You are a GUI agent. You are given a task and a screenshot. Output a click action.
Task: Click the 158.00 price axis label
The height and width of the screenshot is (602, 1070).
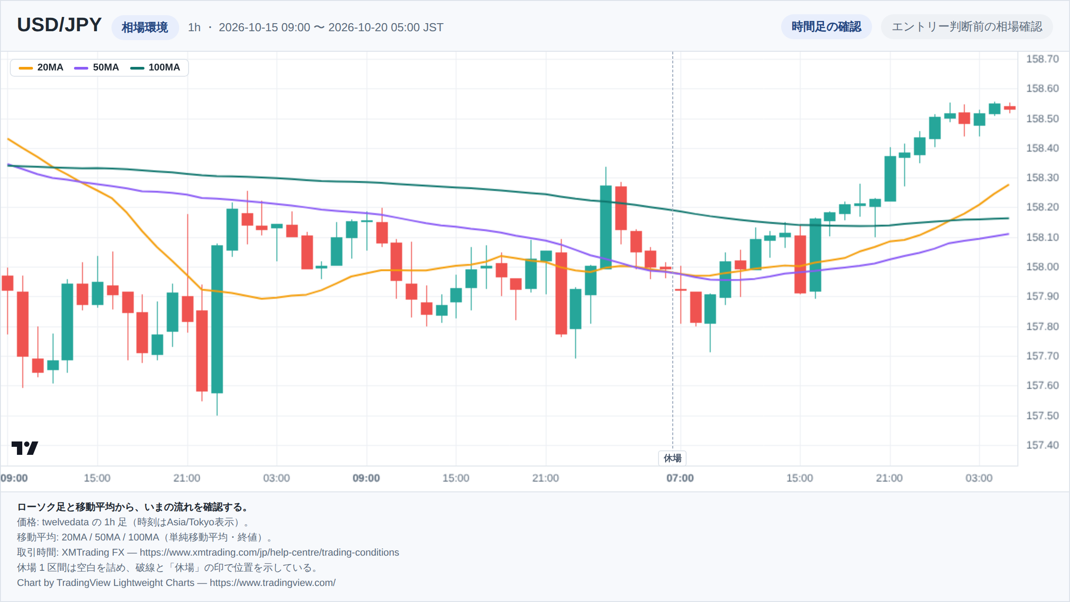pyautogui.click(x=1042, y=267)
